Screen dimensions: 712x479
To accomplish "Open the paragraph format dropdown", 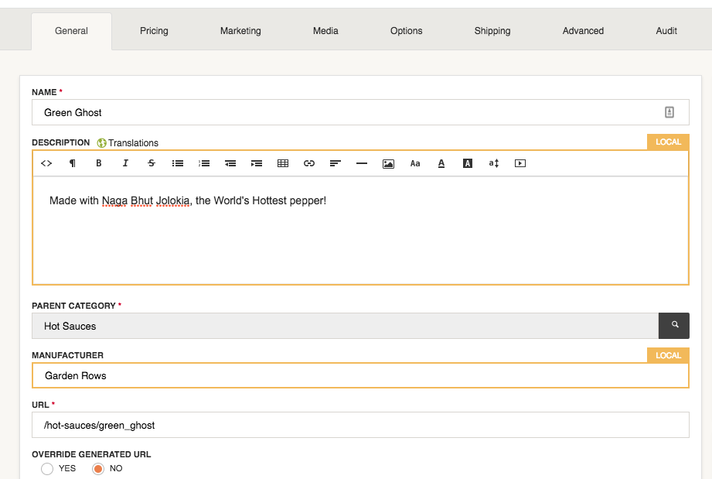I will click(x=73, y=163).
